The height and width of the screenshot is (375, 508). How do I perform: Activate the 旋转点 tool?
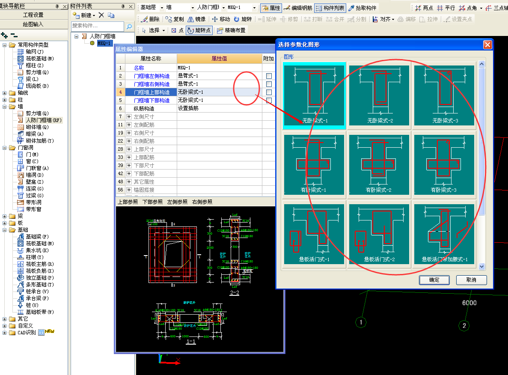click(199, 30)
